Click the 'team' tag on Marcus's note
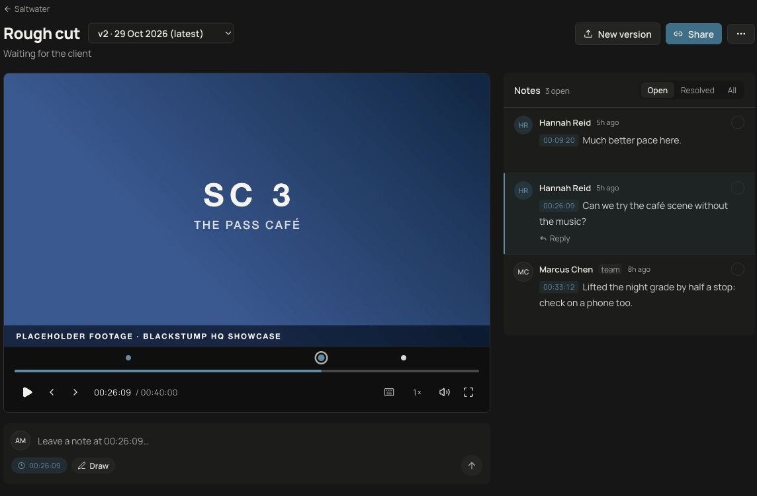 pyautogui.click(x=610, y=270)
